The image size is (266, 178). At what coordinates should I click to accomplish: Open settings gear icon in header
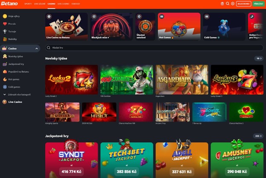(233, 3)
